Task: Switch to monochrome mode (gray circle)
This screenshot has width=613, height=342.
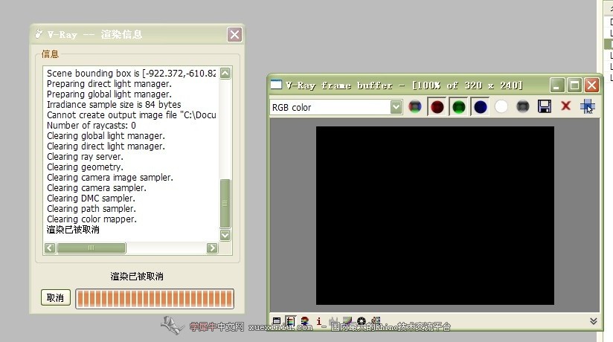Action: coord(523,106)
